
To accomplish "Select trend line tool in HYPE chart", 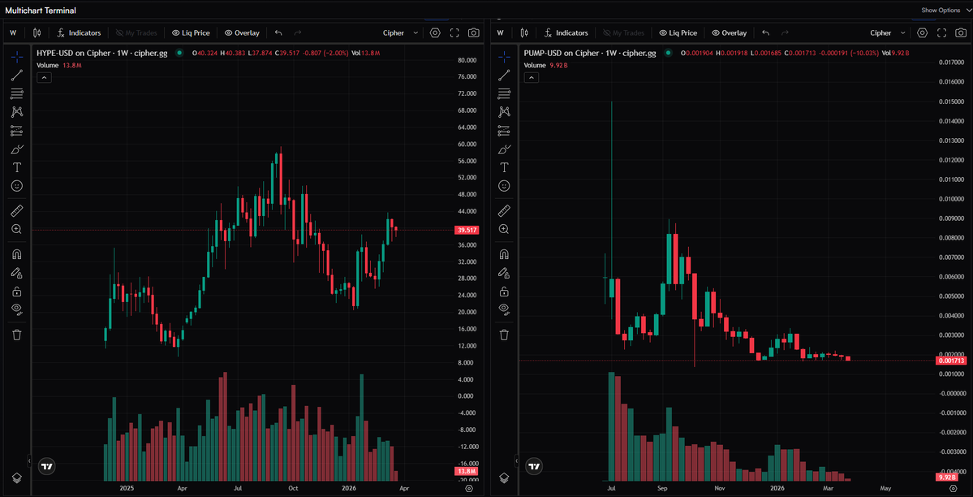I will [17, 76].
